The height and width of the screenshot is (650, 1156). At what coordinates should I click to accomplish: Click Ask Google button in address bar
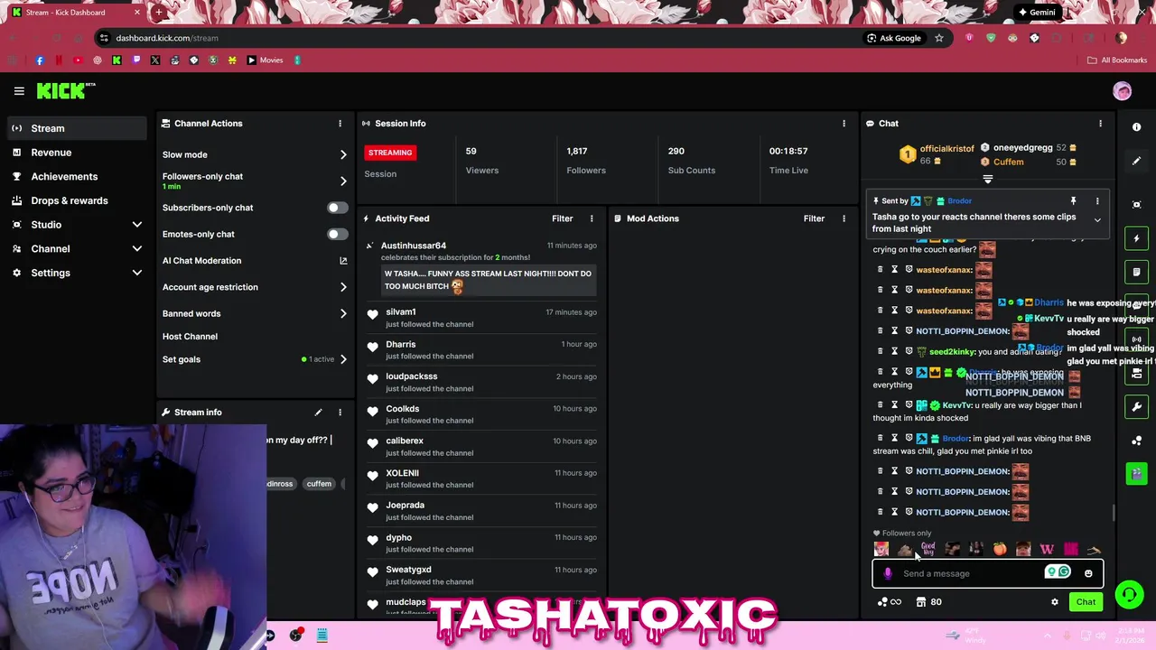point(893,38)
